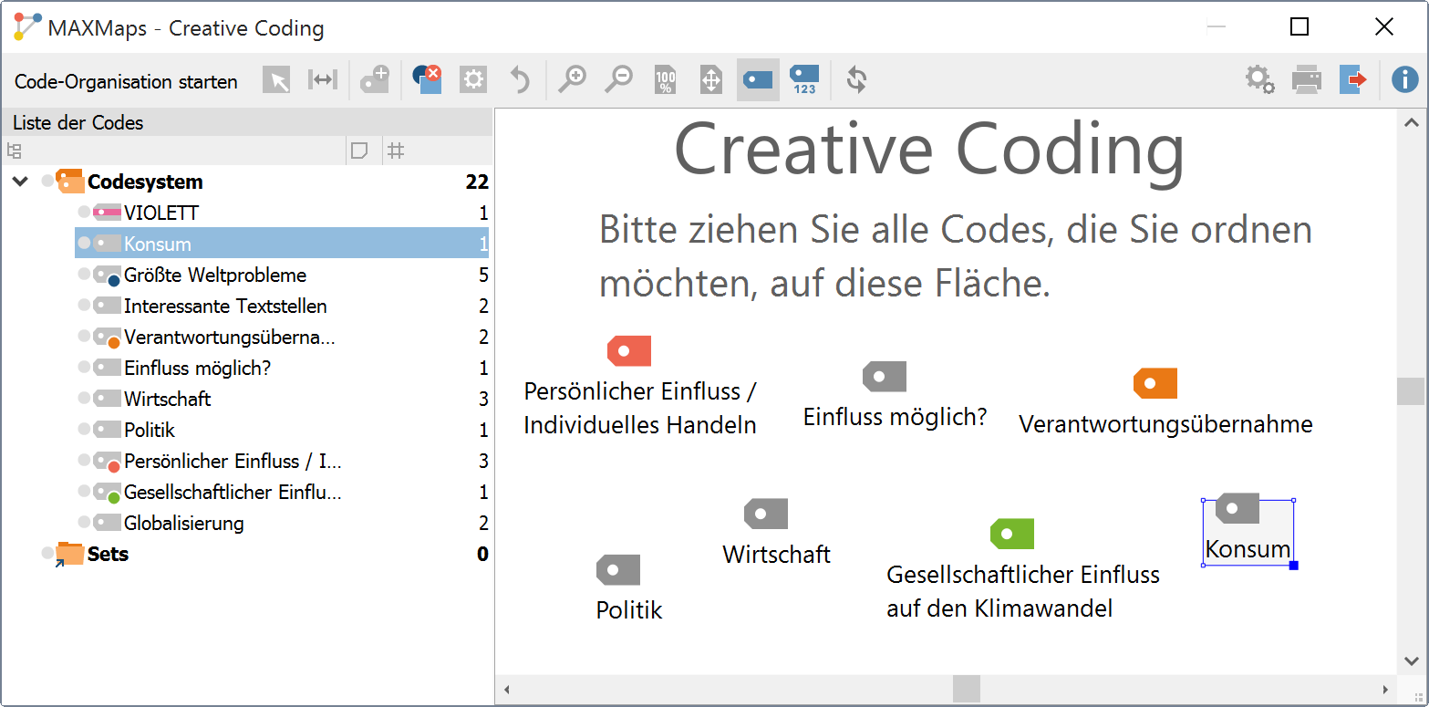Toggle activation dot for Größte Weltprobleme
Screen dimensions: 1429x707
(x=84, y=275)
